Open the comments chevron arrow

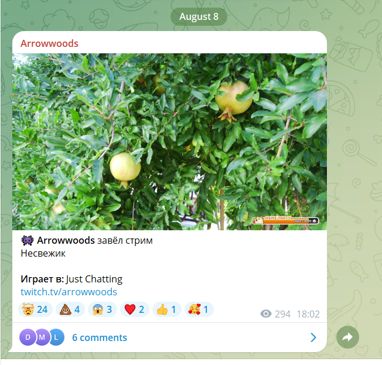click(313, 337)
